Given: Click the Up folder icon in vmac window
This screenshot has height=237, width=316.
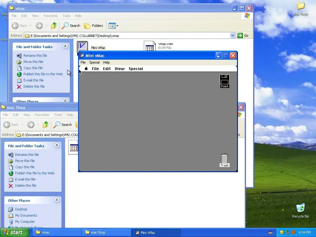Looking at the screenshot, I should tap(54, 26).
